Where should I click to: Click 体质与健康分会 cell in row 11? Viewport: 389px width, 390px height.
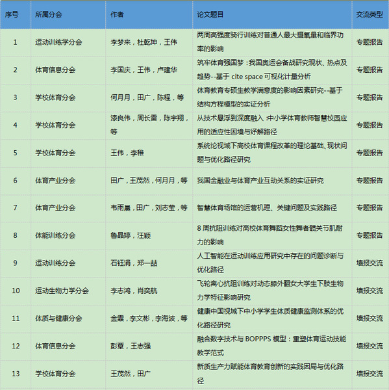click(x=58, y=318)
